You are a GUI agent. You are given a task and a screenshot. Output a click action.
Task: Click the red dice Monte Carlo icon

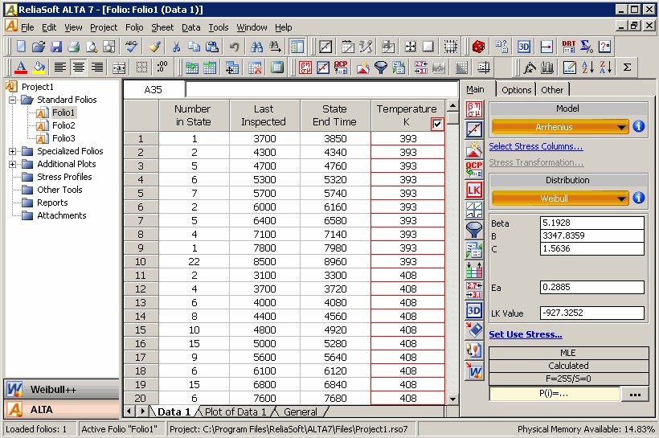tap(479, 47)
